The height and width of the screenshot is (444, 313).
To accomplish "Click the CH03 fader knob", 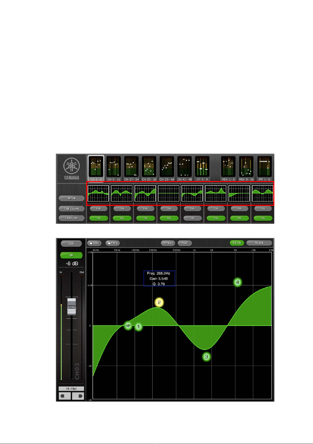I will [x=71, y=307].
